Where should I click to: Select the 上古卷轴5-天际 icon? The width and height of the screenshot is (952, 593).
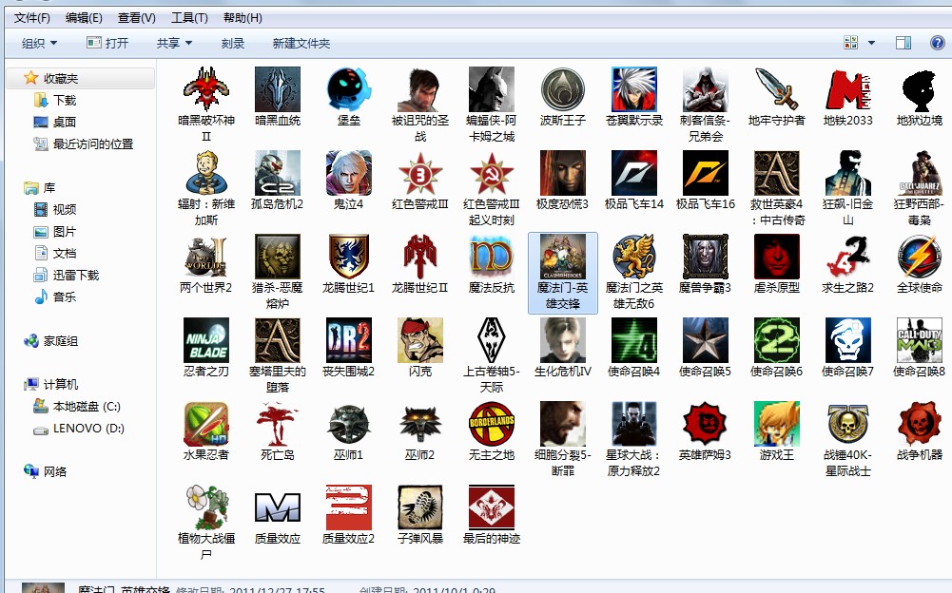tap(492, 340)
